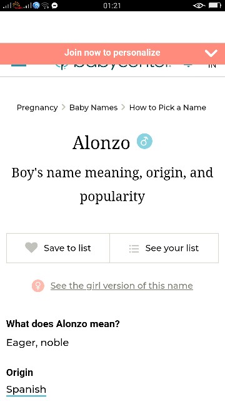Viewport: 225px width, 401px height.
Task: Tap the IN country selector
Action: click(x=212, y=66)
